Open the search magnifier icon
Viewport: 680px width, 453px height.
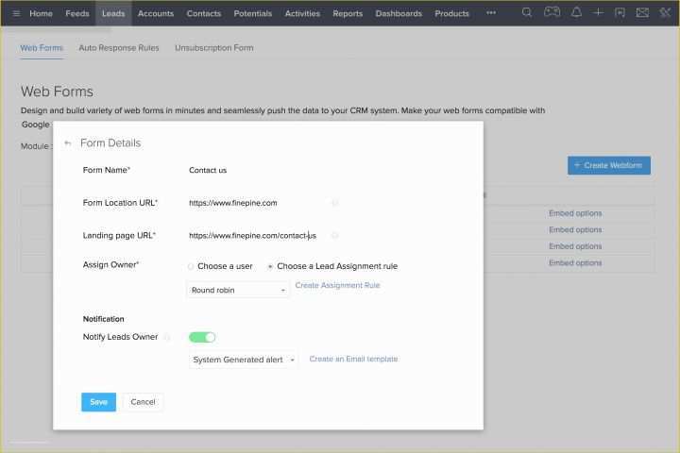coord(527,13)
